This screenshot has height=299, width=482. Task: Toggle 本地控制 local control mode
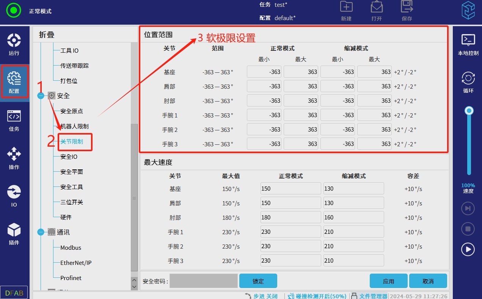click(468, 44)
